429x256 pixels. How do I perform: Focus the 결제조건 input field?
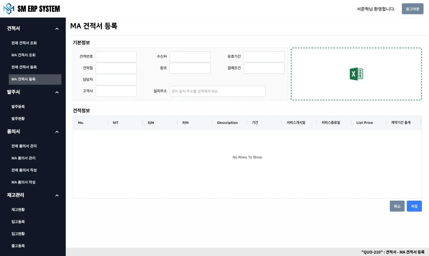[x=264, y=68]
